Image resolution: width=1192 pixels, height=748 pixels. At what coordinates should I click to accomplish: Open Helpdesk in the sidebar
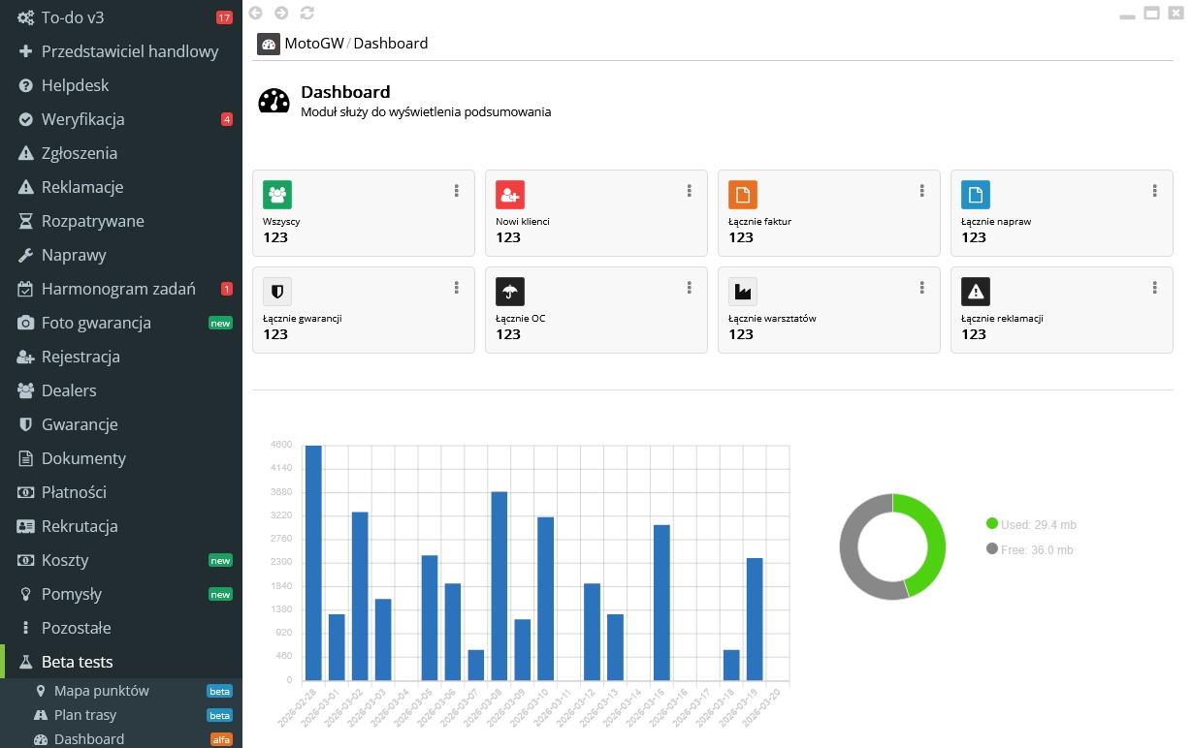pyautogui.click(x=75, y=85)
